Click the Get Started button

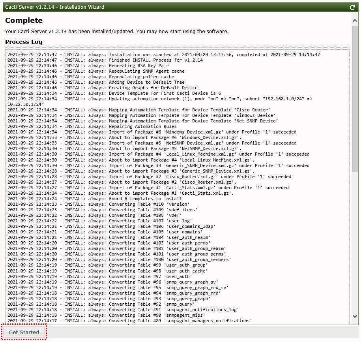click(24, 332)
